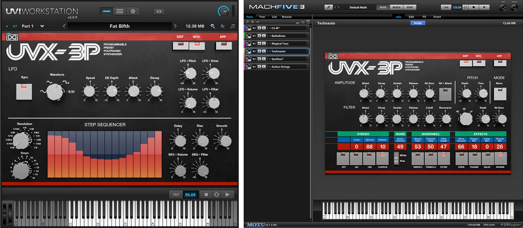Solo the Balladisiac part

tap(263, 36)
